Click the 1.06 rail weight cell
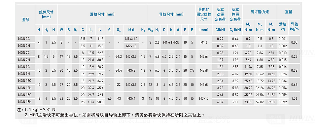Viewport: 317px width, 138px height. click(x=294, y=98)
